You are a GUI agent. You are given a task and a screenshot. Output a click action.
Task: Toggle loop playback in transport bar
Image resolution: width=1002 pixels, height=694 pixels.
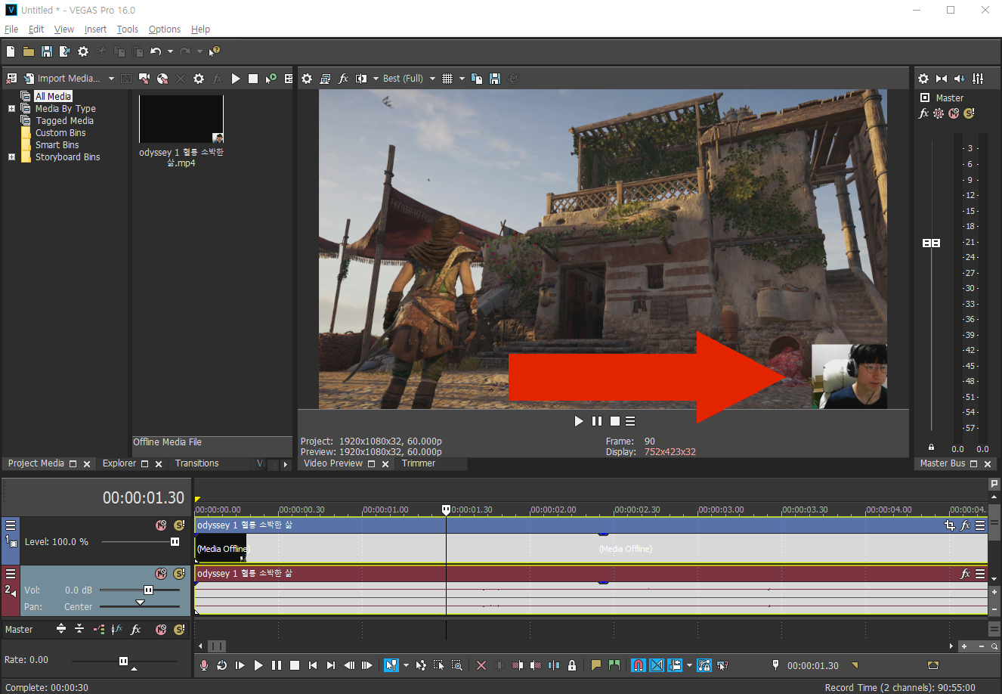click(221, 665)
